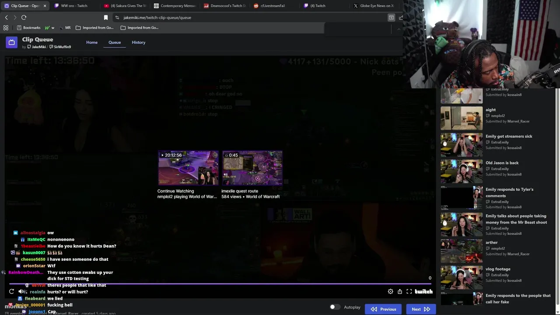The height and width of the screenshot is (315, 560).
Task: Open the apps grid icon in bookmarks bar
Action: point(6,28)
